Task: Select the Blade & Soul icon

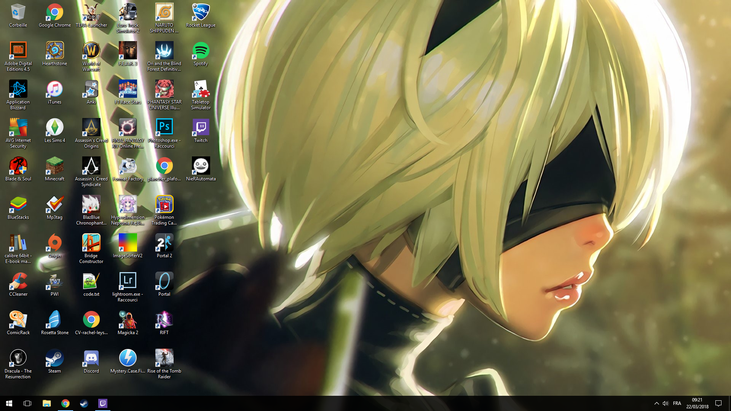Action: click(18, 170)
